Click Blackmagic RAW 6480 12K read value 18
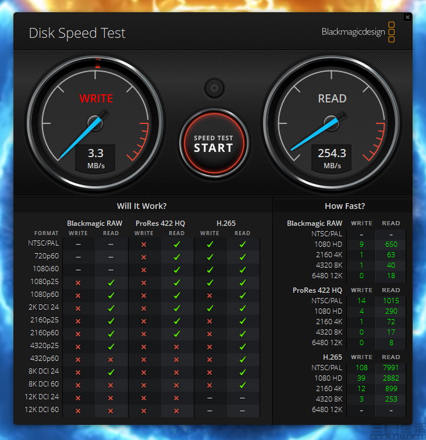Viewport: 426px width, 440px height. 391,276
